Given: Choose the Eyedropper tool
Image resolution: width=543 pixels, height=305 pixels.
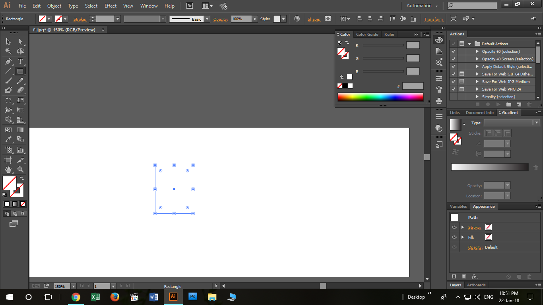Looking at the screenshot, I should (8, 139).
